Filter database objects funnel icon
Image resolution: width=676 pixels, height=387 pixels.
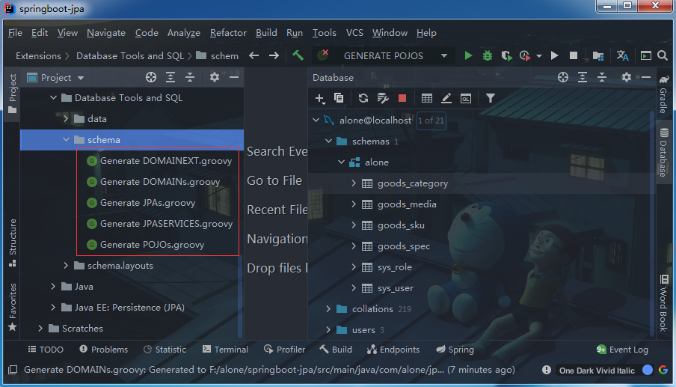pyautogui.click(x=491, y=98)
